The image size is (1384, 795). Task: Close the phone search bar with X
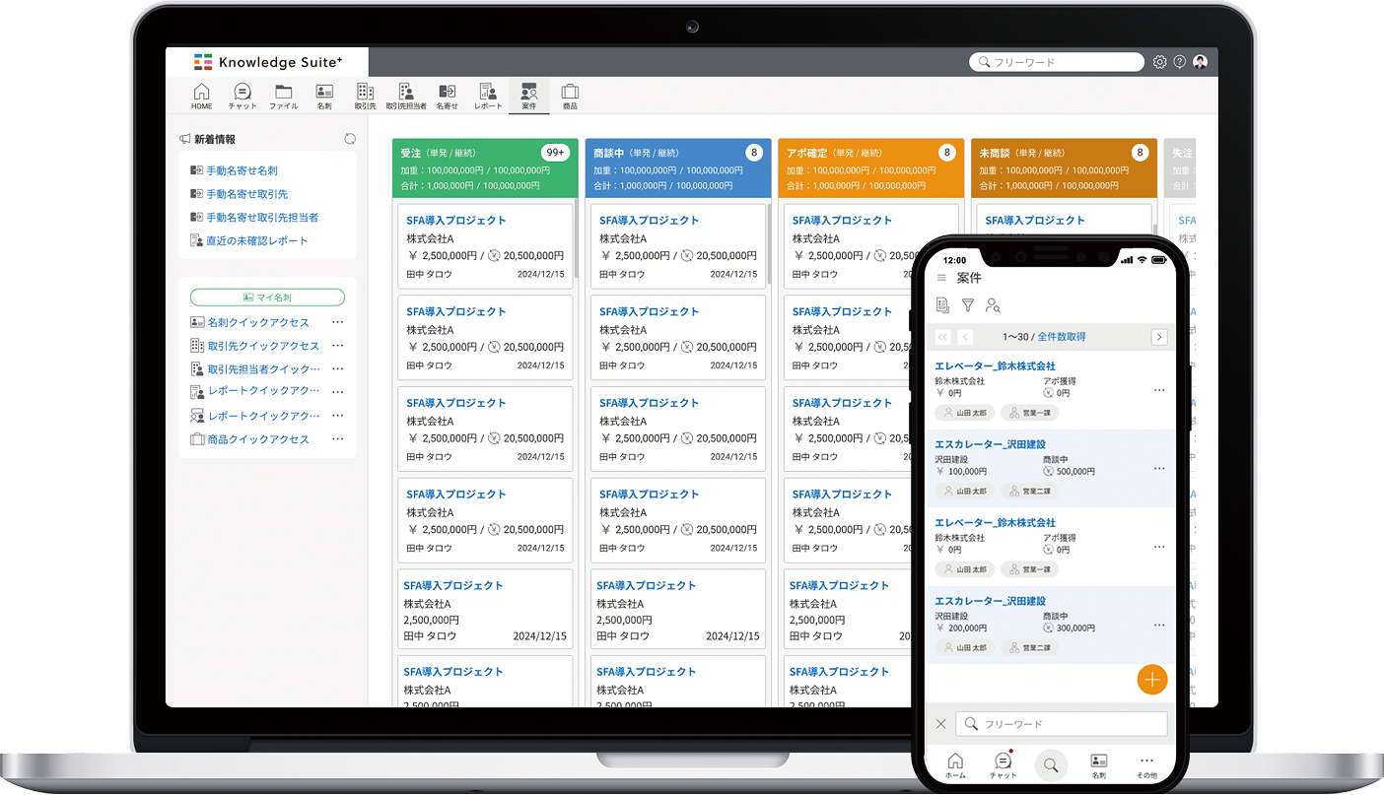(x=940, y=724)
